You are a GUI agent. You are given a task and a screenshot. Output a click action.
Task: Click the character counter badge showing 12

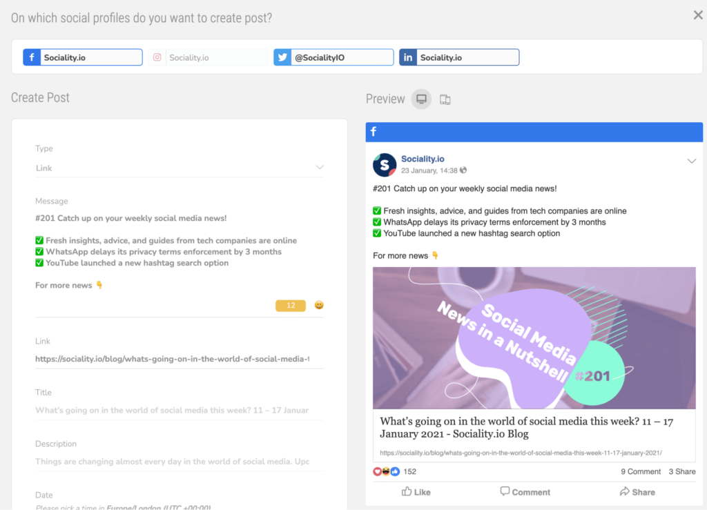tap(291, 306)
